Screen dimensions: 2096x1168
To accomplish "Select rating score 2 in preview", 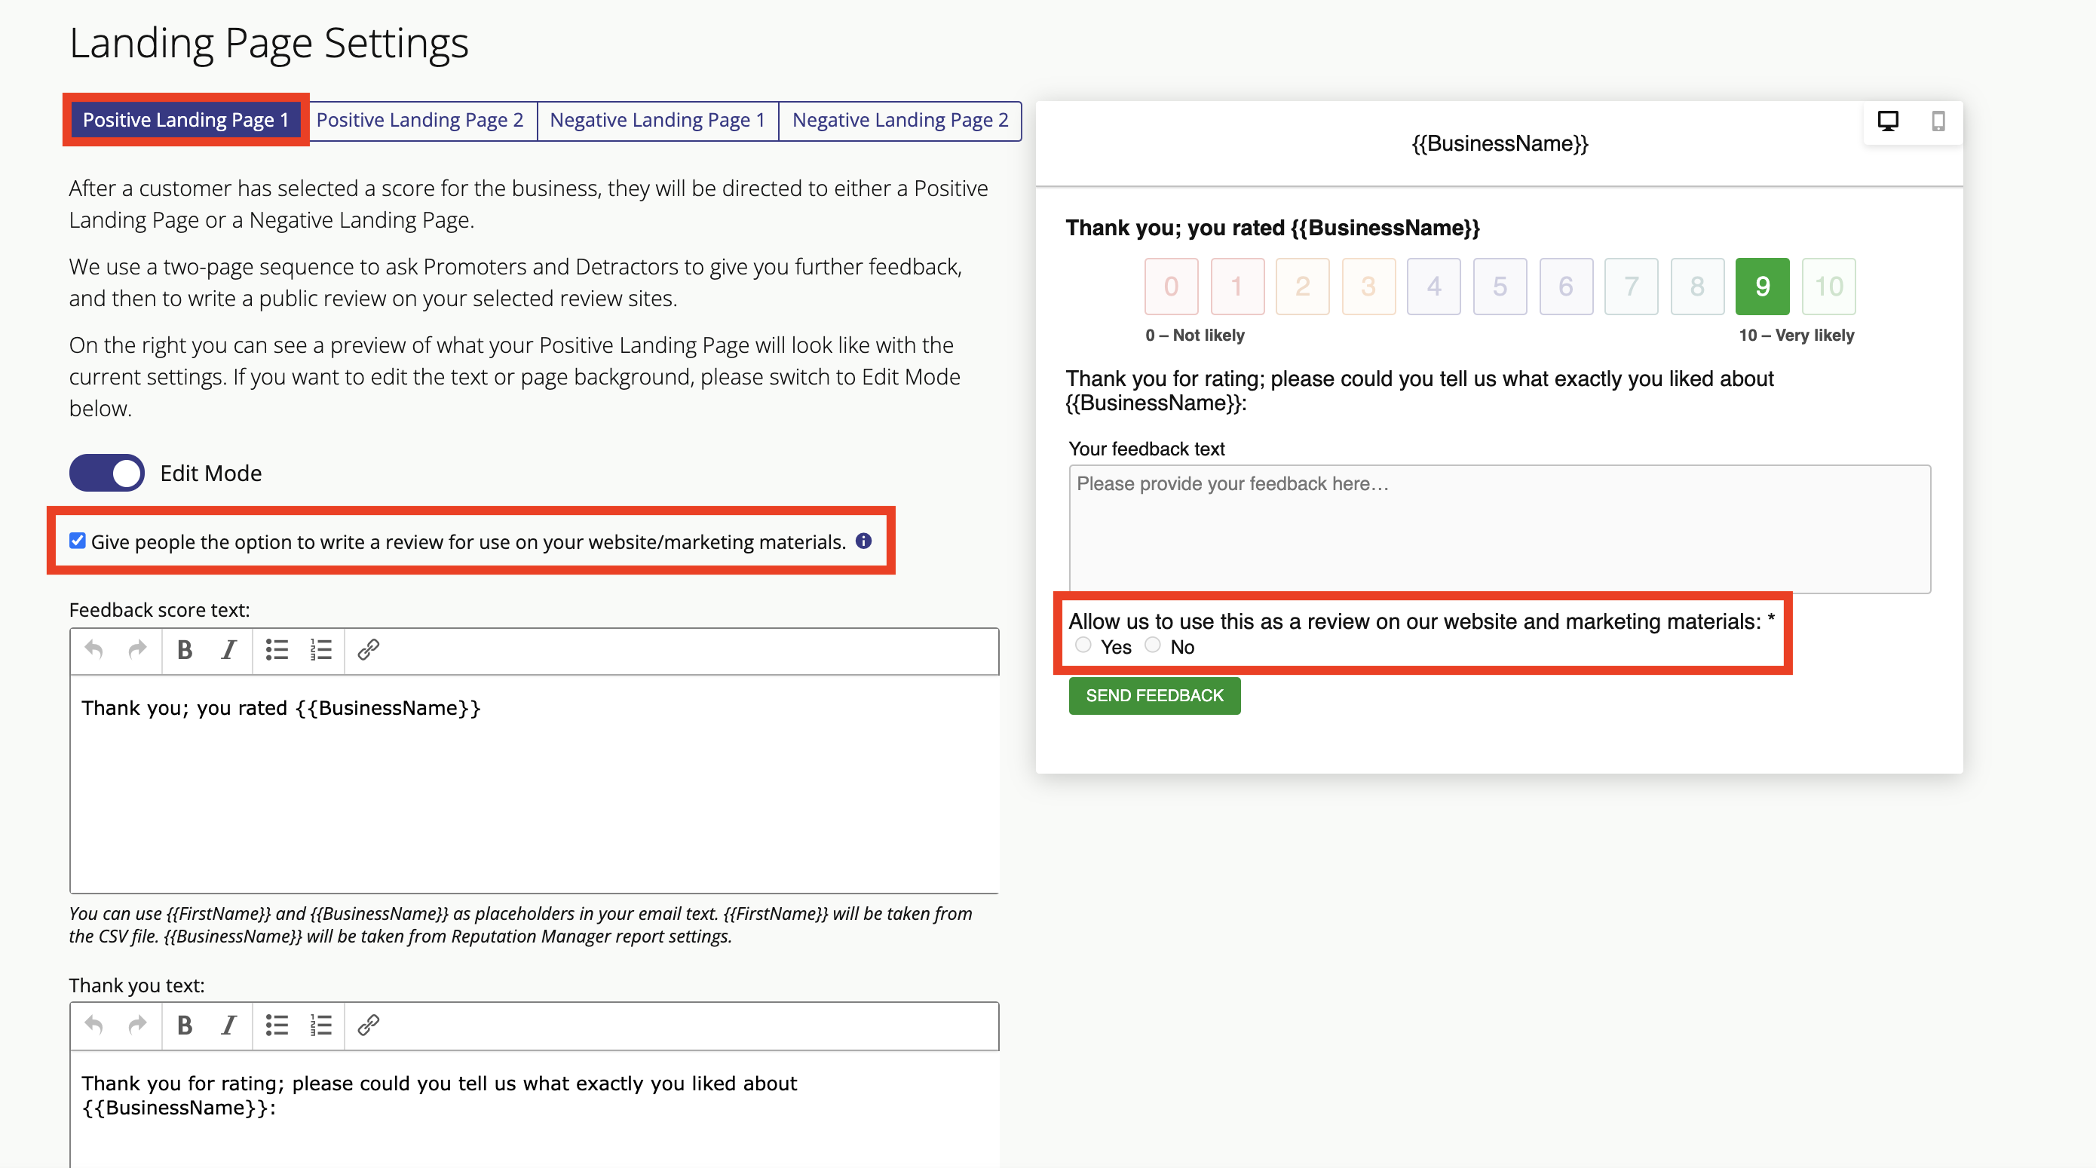I will (1303, 287).
